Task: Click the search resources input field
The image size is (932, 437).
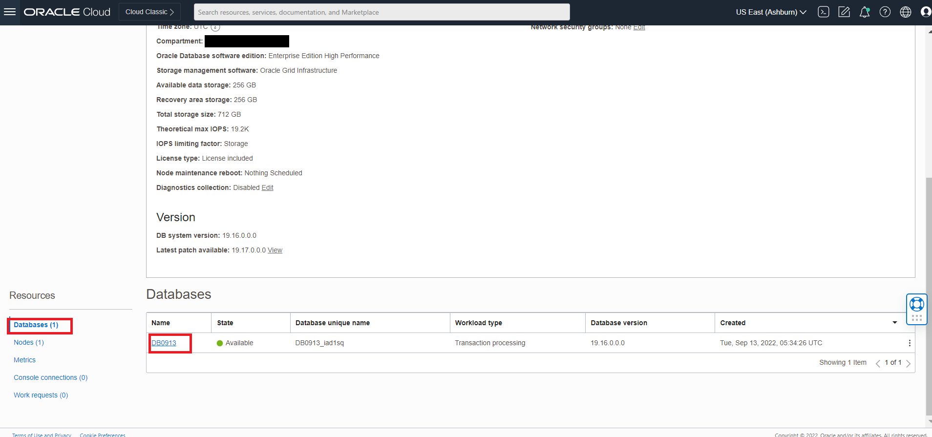Action: pos(382,12)
